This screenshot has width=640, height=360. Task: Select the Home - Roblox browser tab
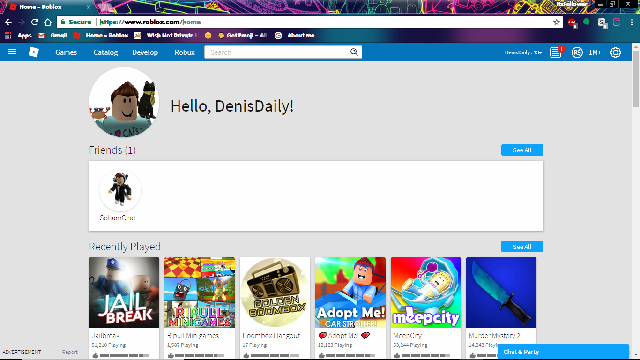[49, 7]
